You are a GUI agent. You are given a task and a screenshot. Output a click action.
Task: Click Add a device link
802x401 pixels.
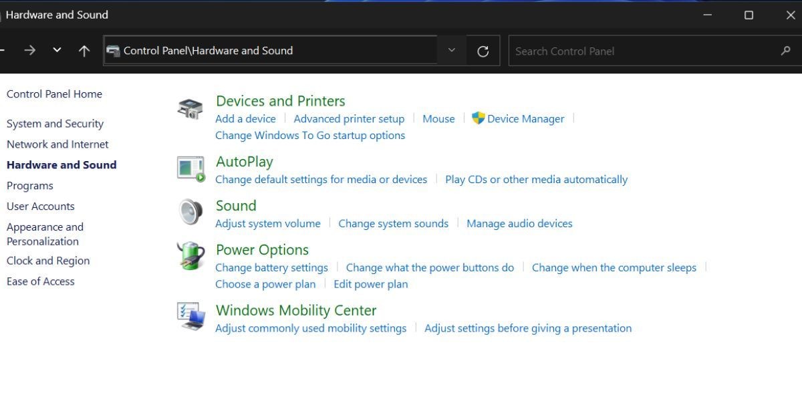[x=245, y=119]
